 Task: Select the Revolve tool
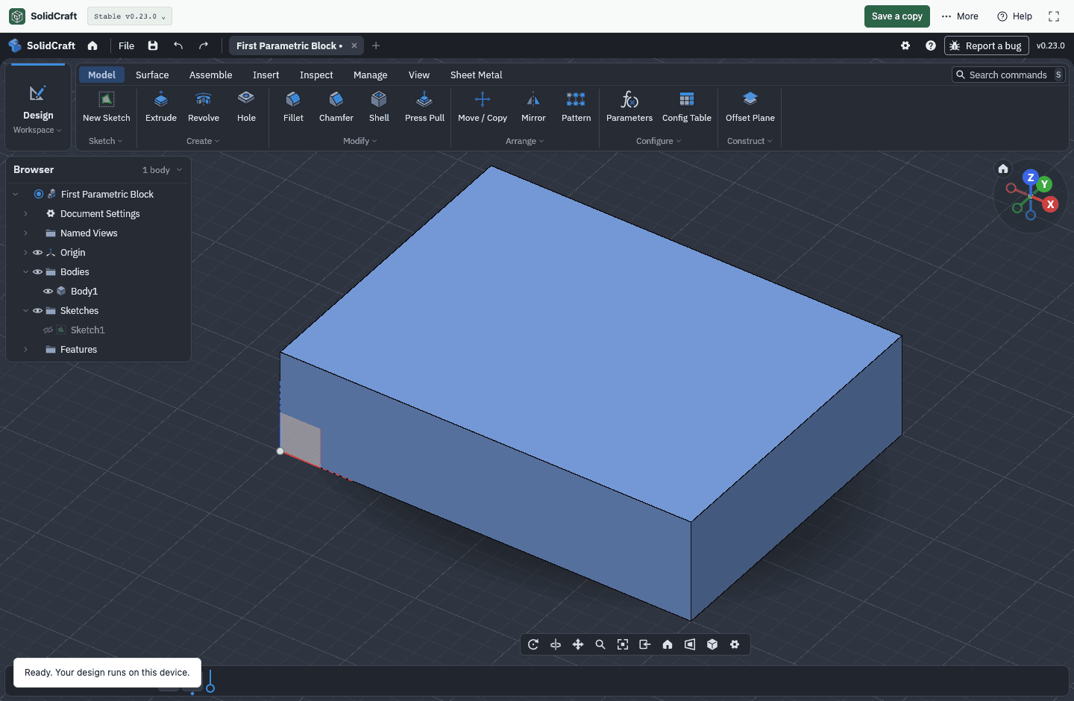[x=204, y=107]
